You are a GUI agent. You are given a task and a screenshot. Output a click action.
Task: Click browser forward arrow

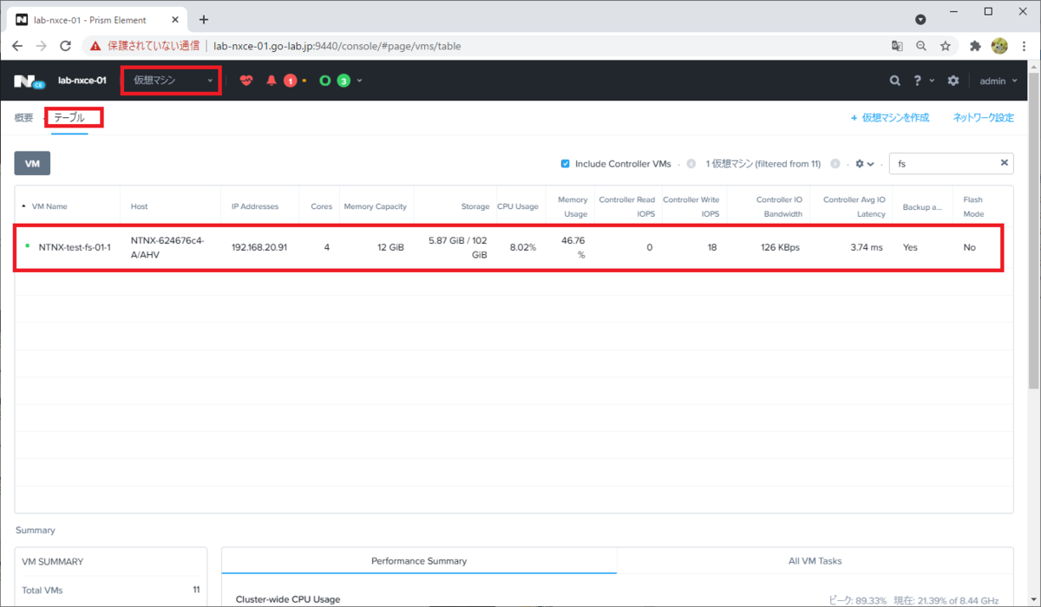pos(42,46)
